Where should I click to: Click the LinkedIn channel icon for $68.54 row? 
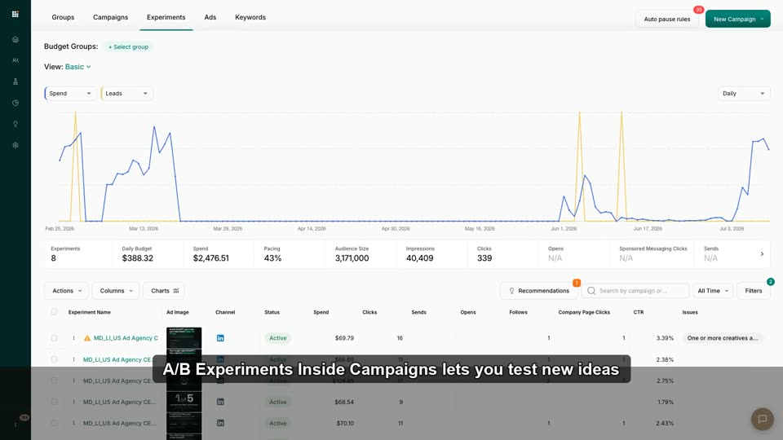click(x=220, y=402)
